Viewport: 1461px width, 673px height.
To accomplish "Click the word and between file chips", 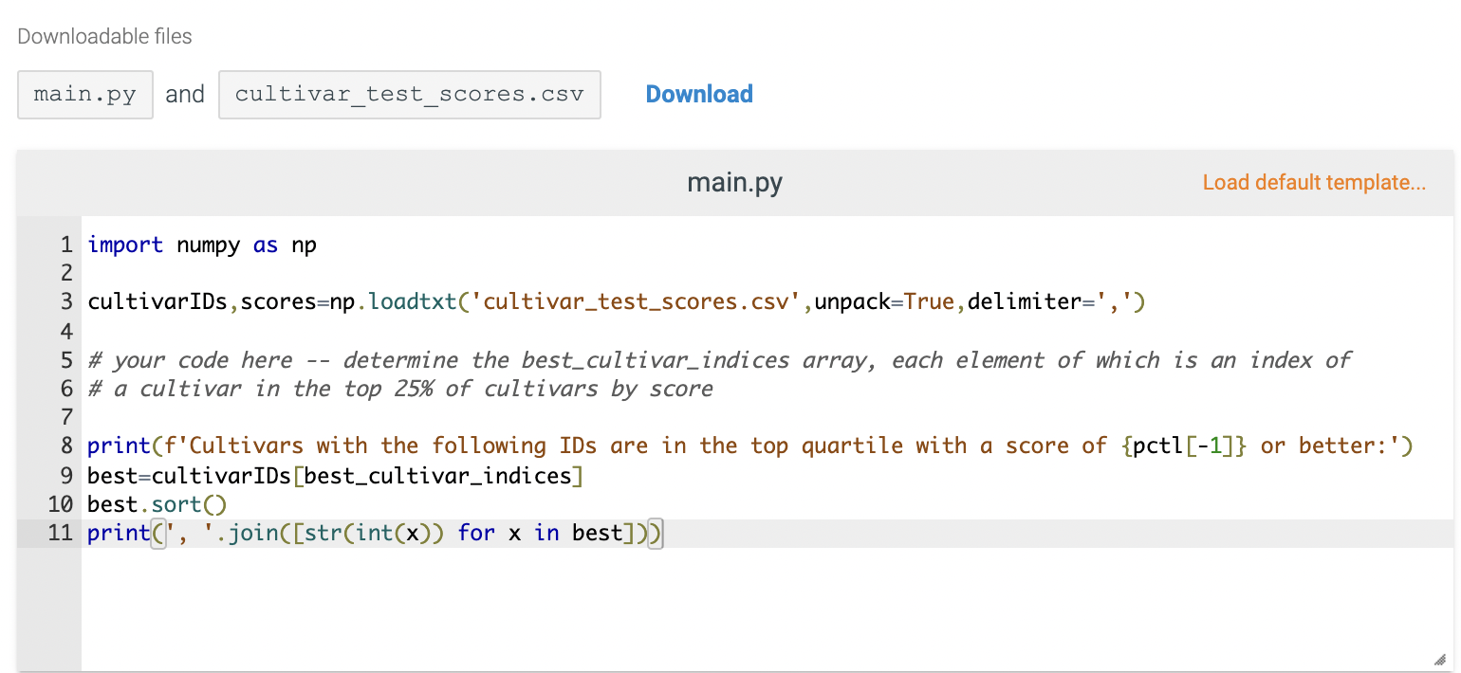I will coord(185,94).
